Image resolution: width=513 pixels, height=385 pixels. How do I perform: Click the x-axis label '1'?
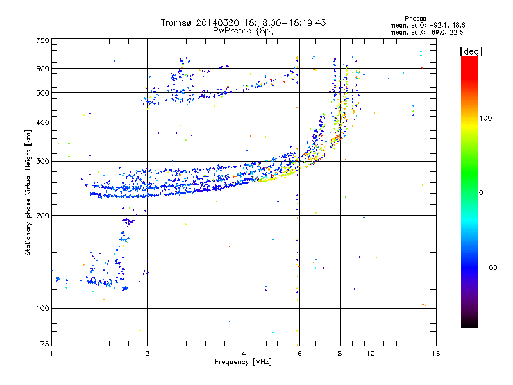coord(51,354)
